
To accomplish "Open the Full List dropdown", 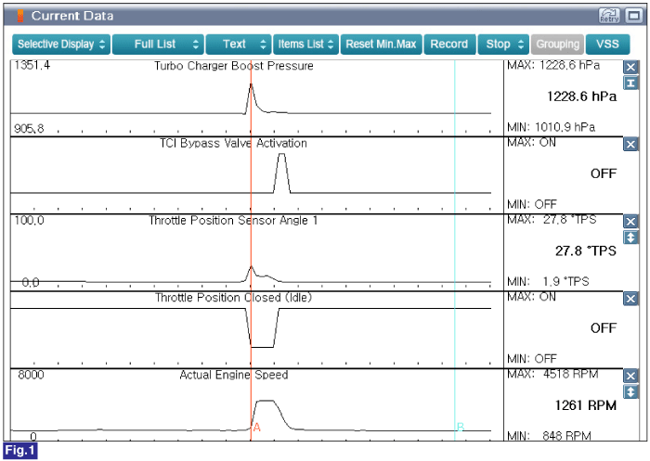I will point(158,45).
